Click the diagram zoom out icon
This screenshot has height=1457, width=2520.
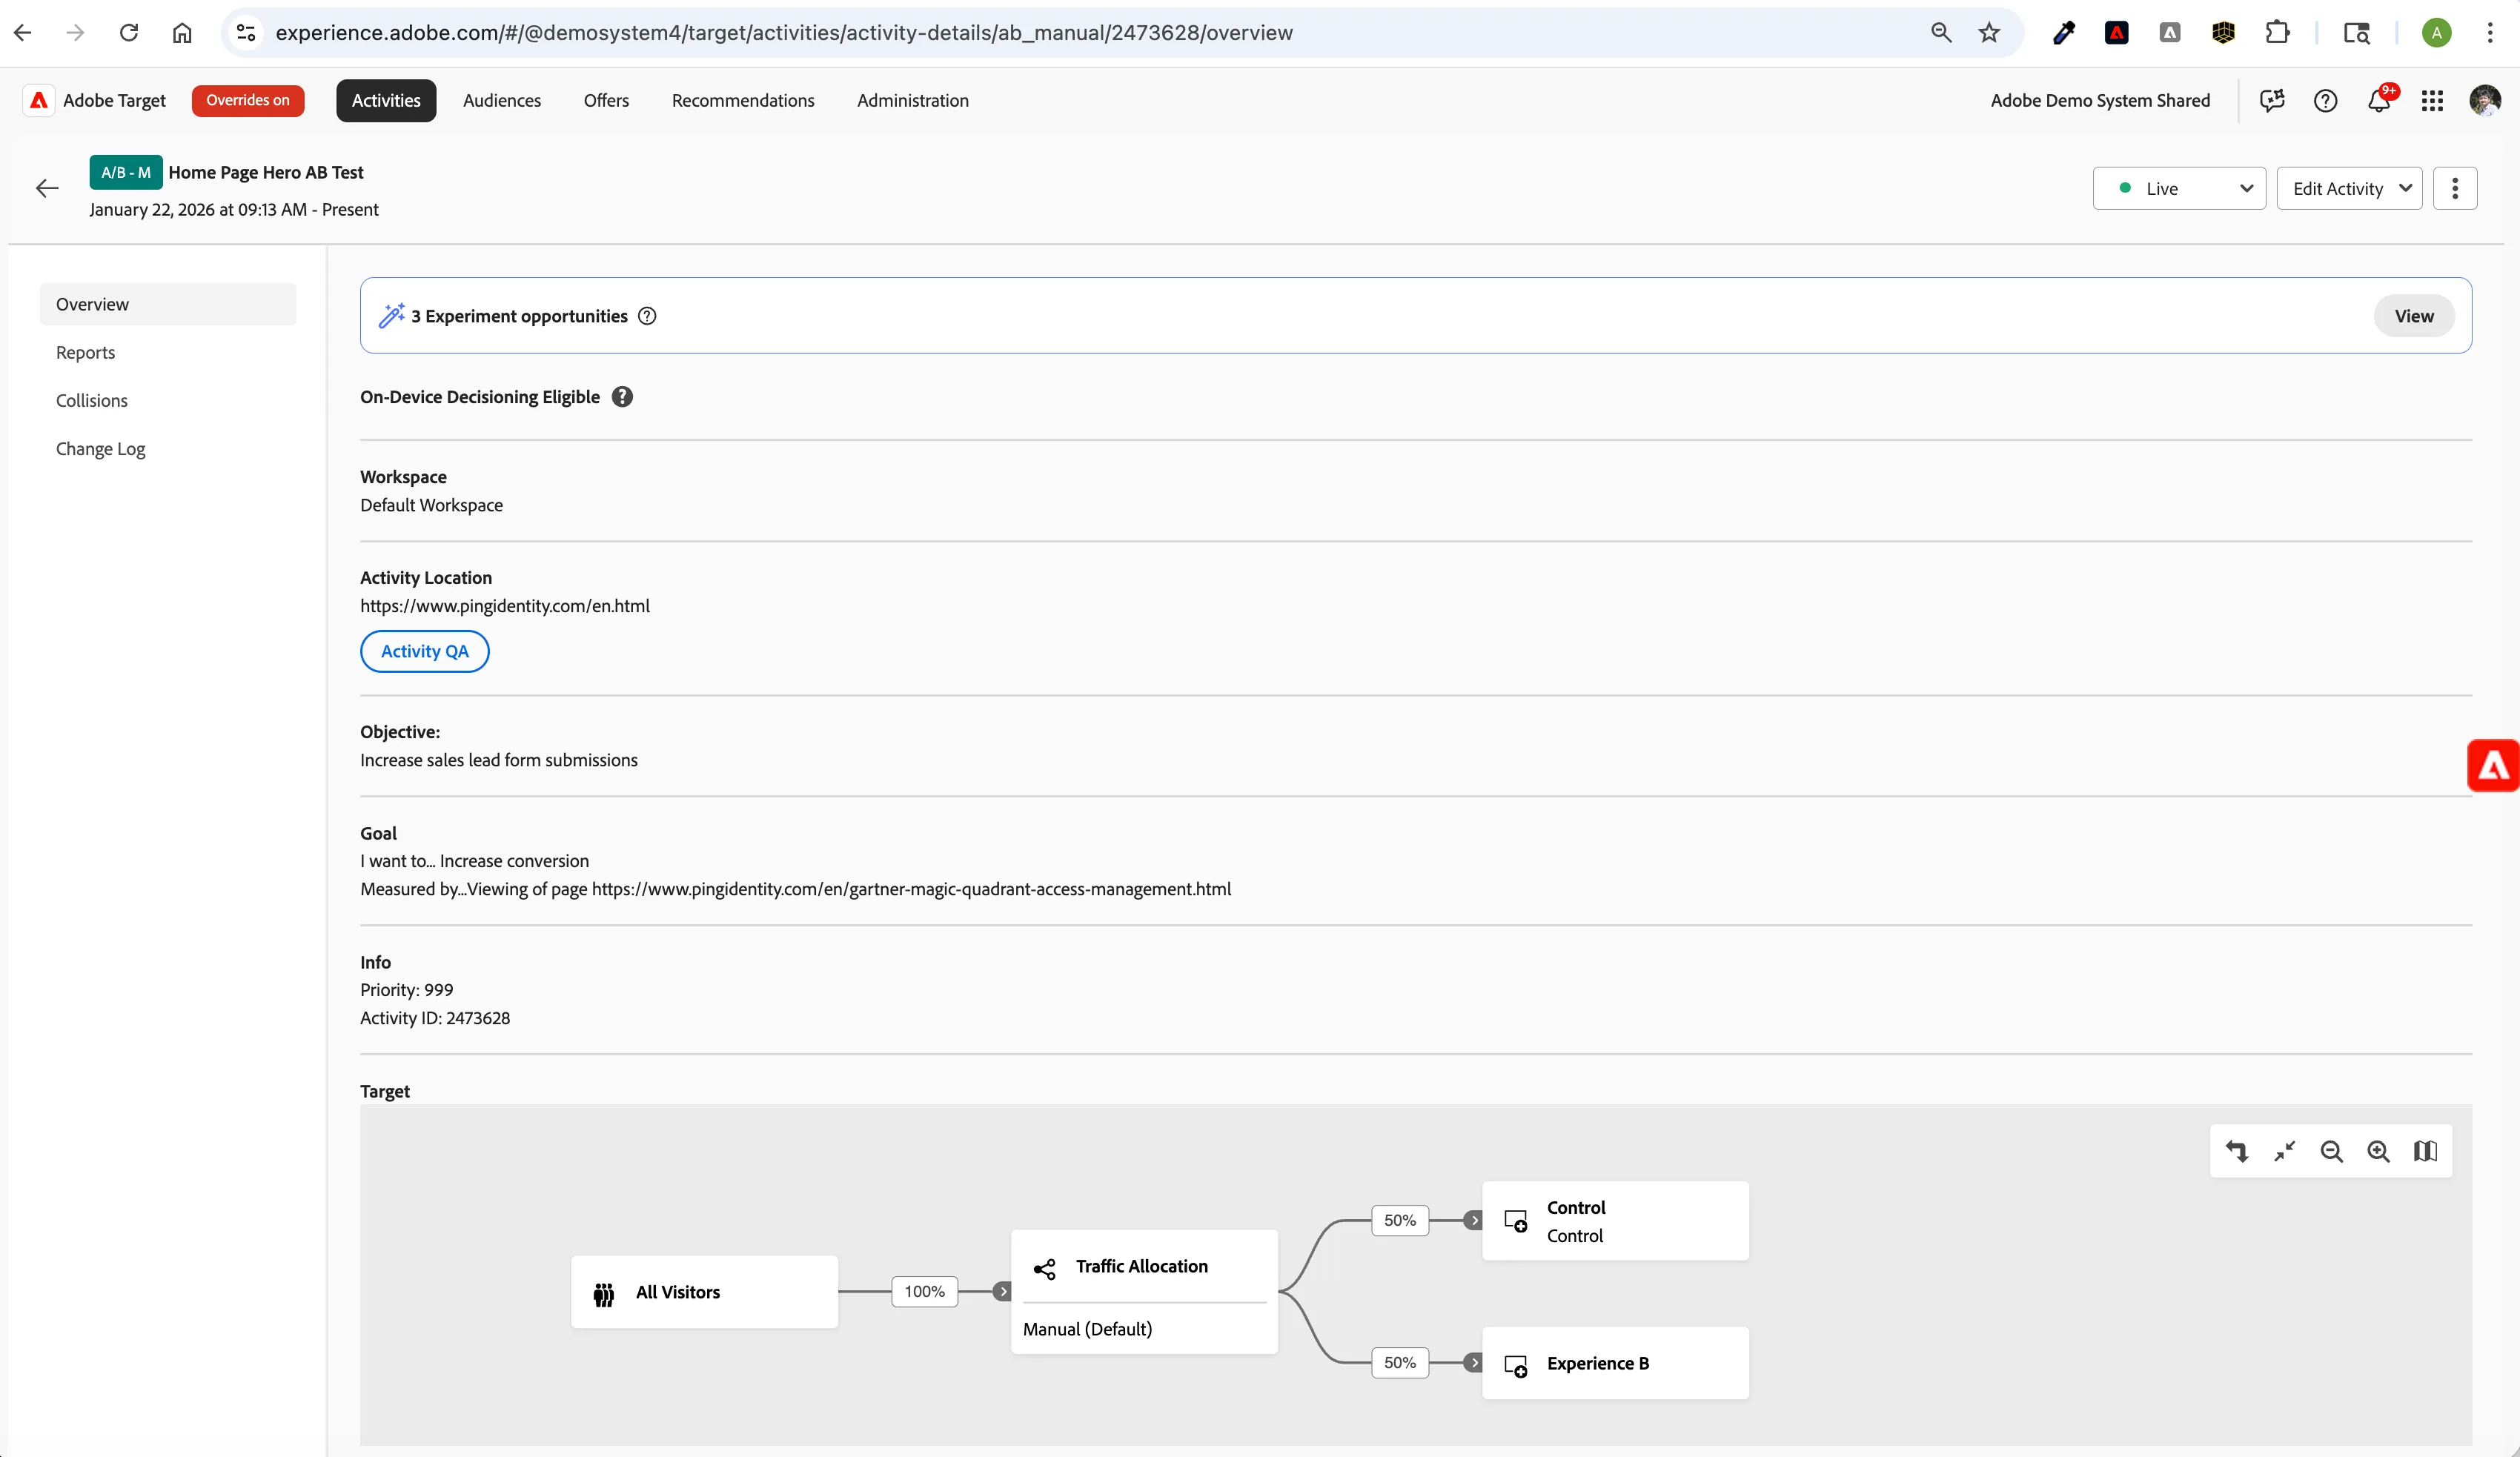click(x=2332, y=1152)
